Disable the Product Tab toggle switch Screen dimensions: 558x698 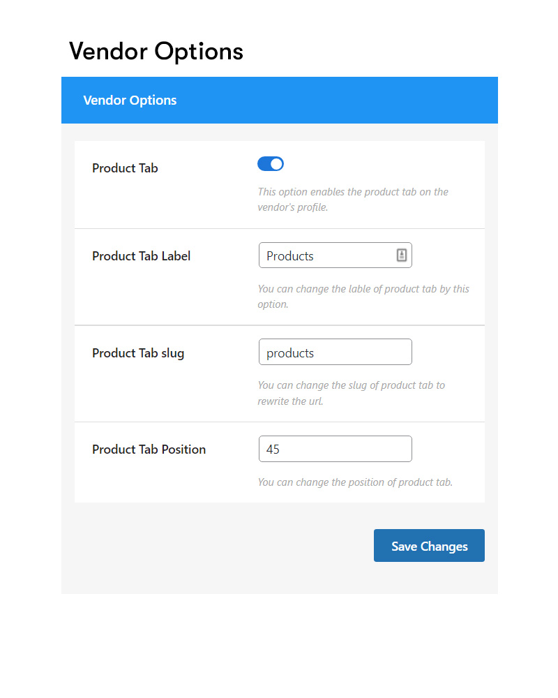[271, 164]
